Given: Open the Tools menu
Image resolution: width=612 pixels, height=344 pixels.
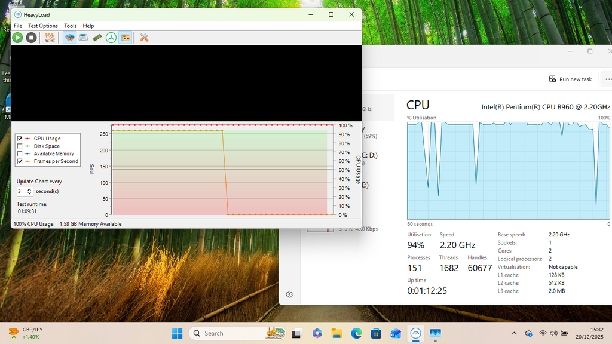Looking at the screenshot, I should 71,26.
